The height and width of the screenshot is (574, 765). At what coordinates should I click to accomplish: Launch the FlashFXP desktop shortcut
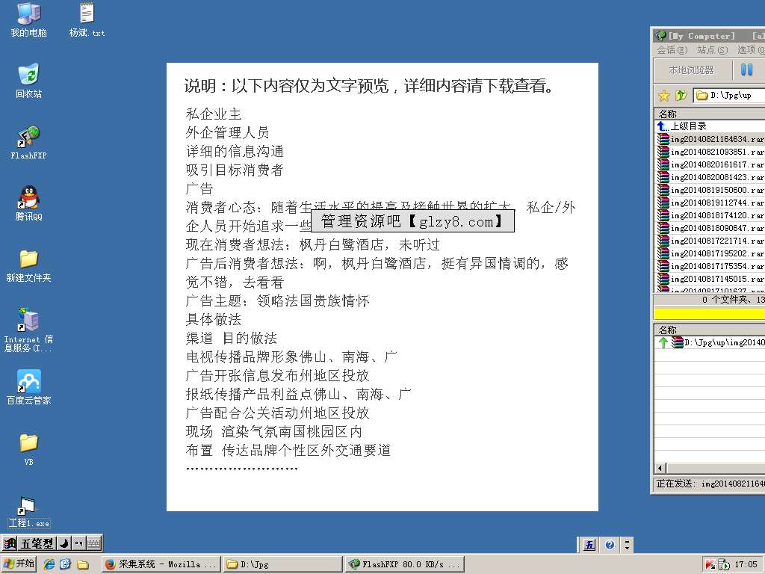29,143
